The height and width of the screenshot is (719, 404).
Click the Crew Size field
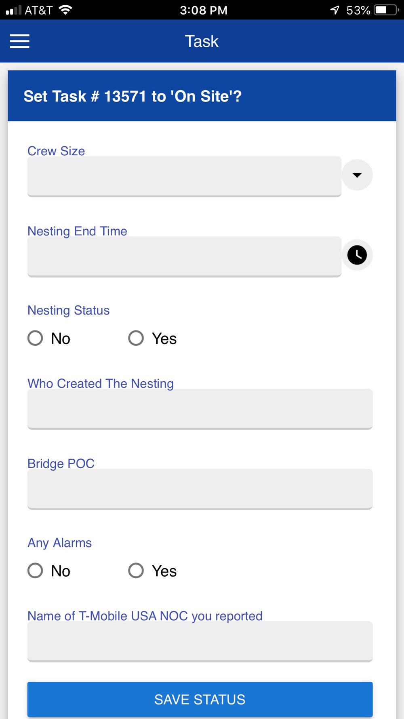coord(184,177)
